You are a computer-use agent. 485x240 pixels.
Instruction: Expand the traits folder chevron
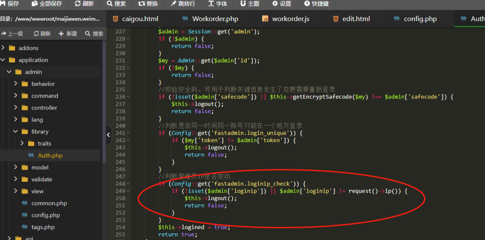(22, 143)
